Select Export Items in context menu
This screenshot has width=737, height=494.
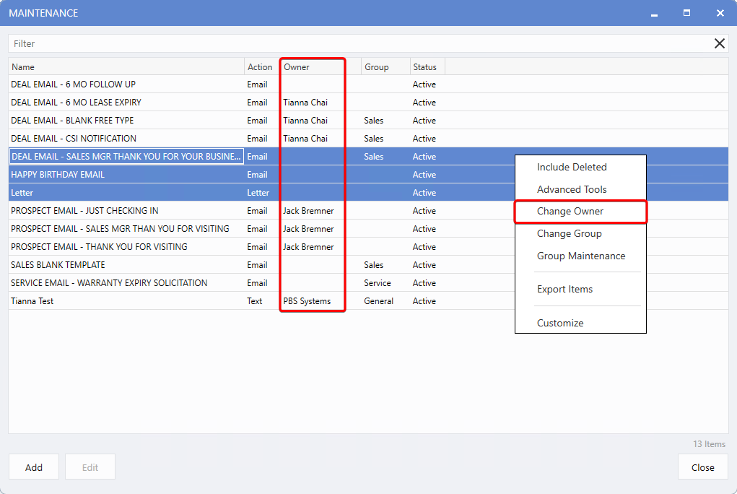[564, 290]
